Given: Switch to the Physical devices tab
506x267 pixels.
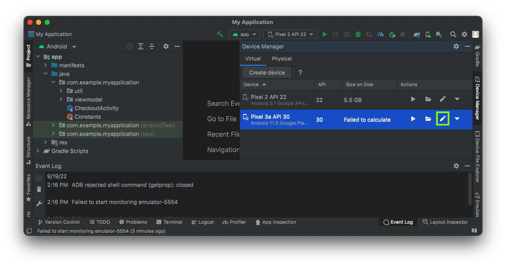Looking at the screenshot, I should click(282, 59).
